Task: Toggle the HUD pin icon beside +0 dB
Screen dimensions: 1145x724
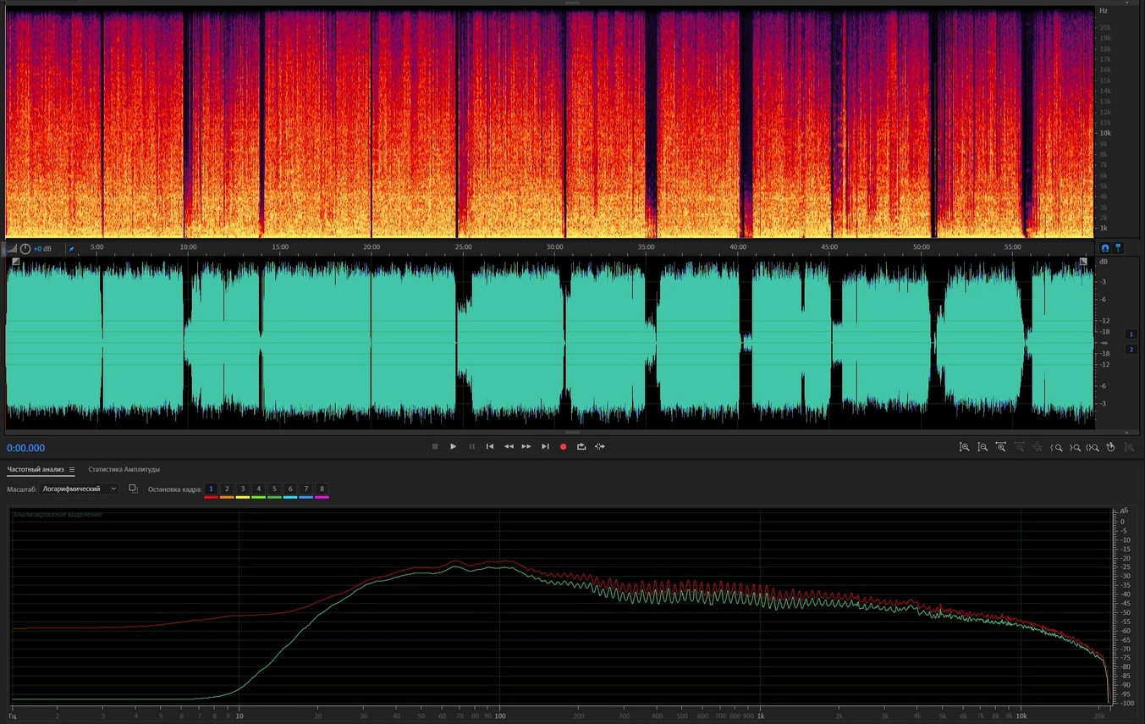Action: (71, 249)
